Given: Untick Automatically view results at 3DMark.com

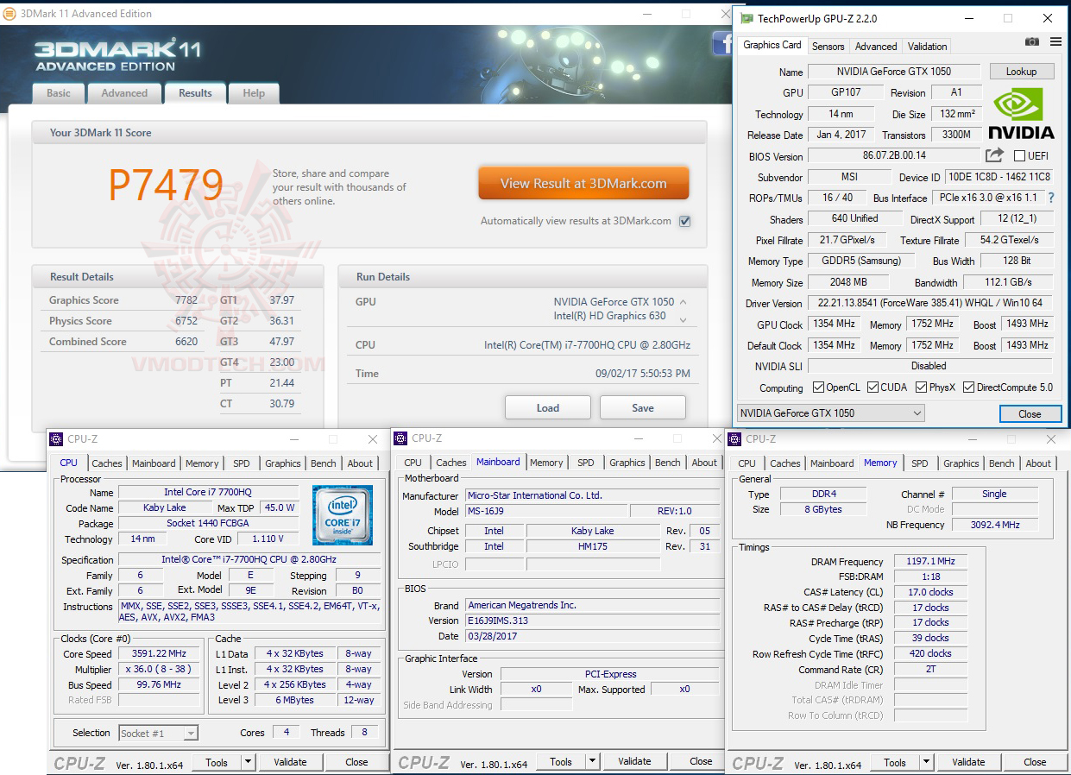Looking at the screenshot, I should click(x=684, y=220).
